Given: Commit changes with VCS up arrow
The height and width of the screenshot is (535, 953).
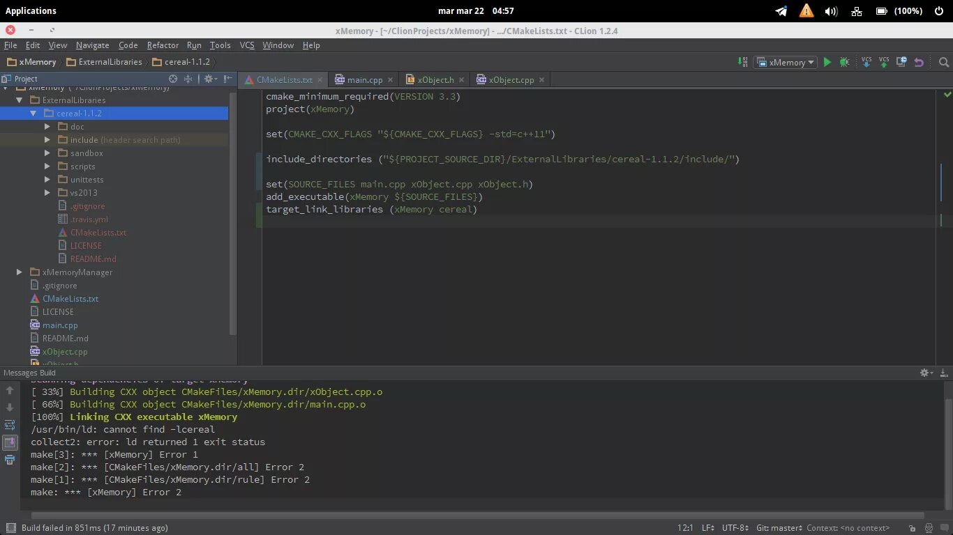Looking at the screenshot, I should tap(884, 62).
